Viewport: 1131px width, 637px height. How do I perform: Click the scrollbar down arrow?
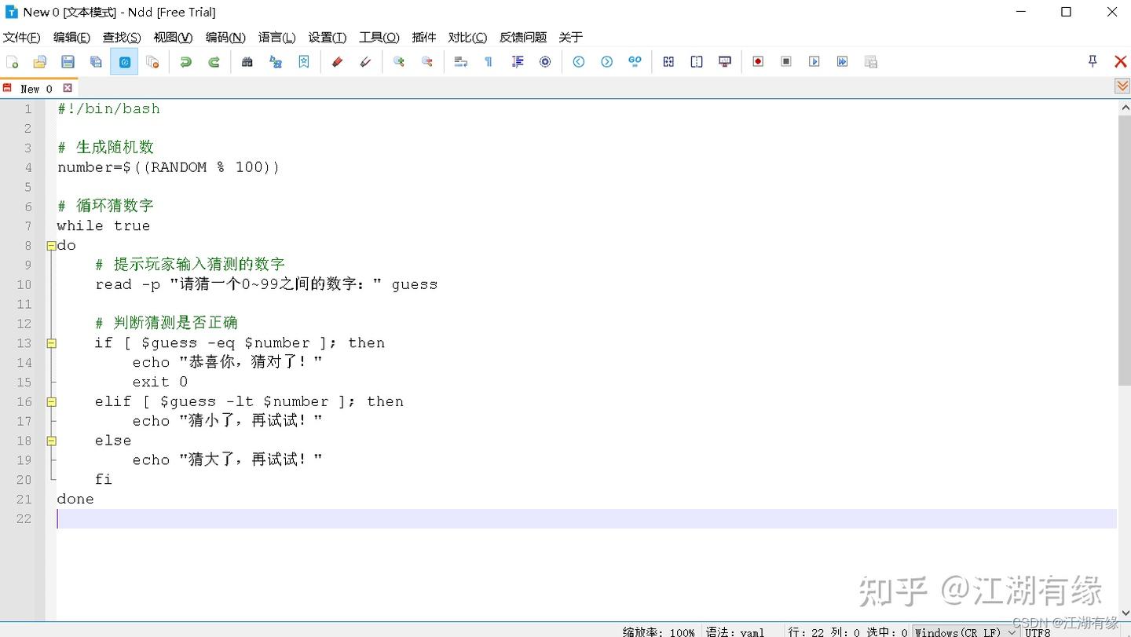1125,613
